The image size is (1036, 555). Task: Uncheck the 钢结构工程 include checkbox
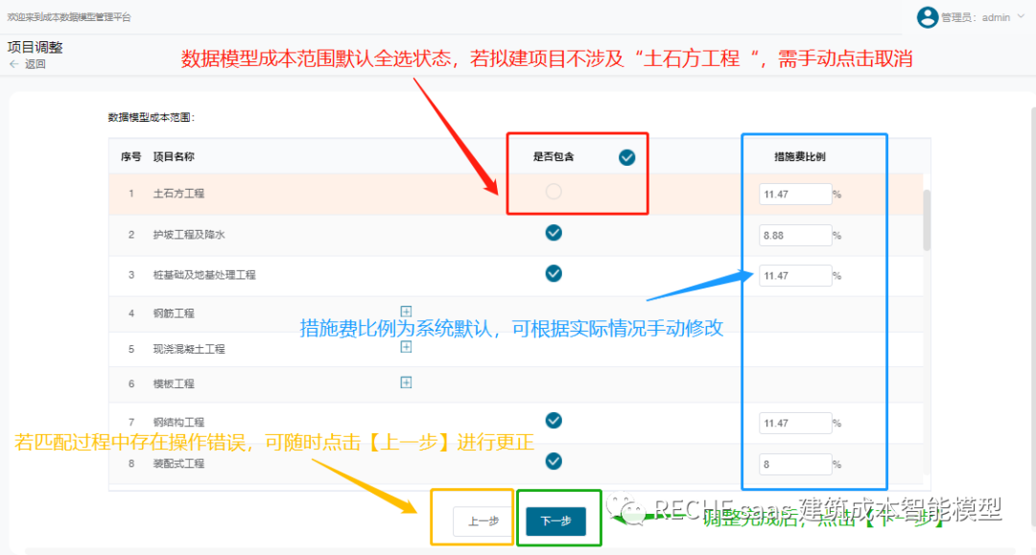pos(553,421)
